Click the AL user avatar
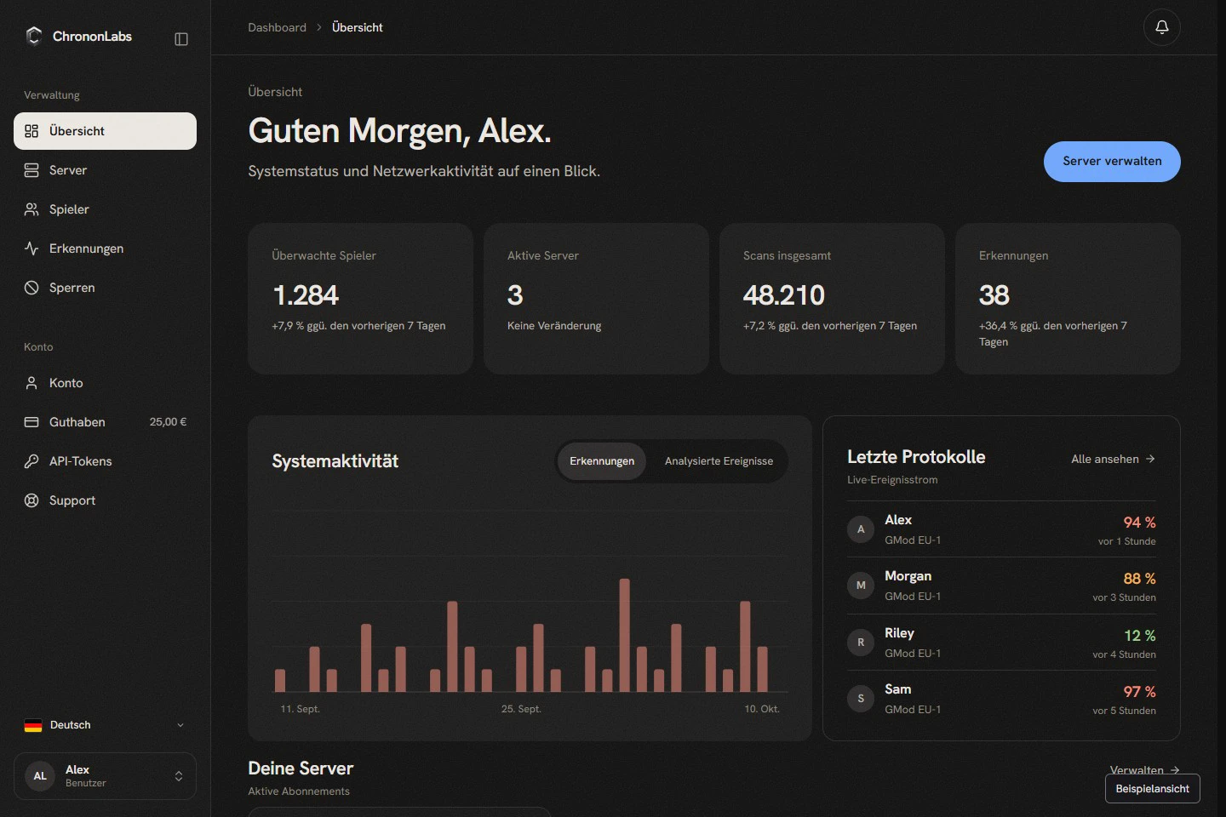This screenshot has height=817, width=1226. pos(40,776)
